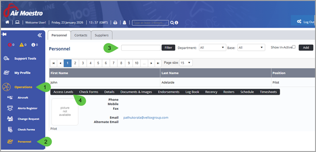
Task: Click the home icon in header
Action: click(8, 23)
